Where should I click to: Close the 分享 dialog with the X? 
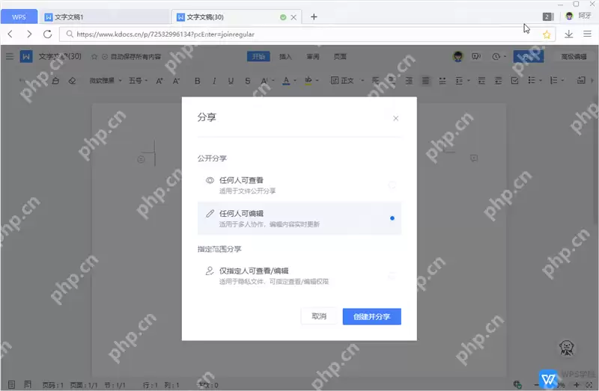point(396,118)
